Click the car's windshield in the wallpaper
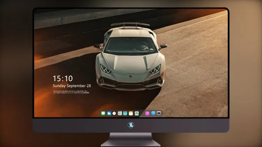 click(131, 45)
